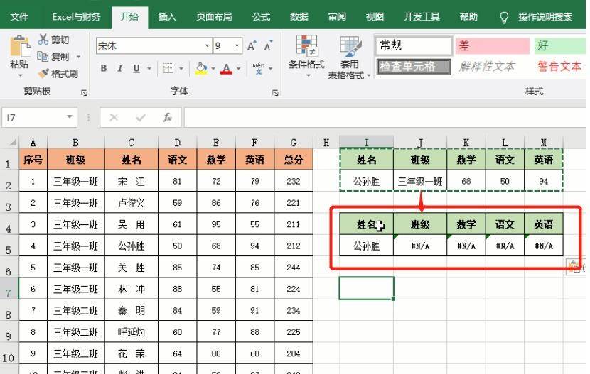The width and height of the screenshot is (590, 374).
Task: Decrease font size with smaller A
Action: 268,46
